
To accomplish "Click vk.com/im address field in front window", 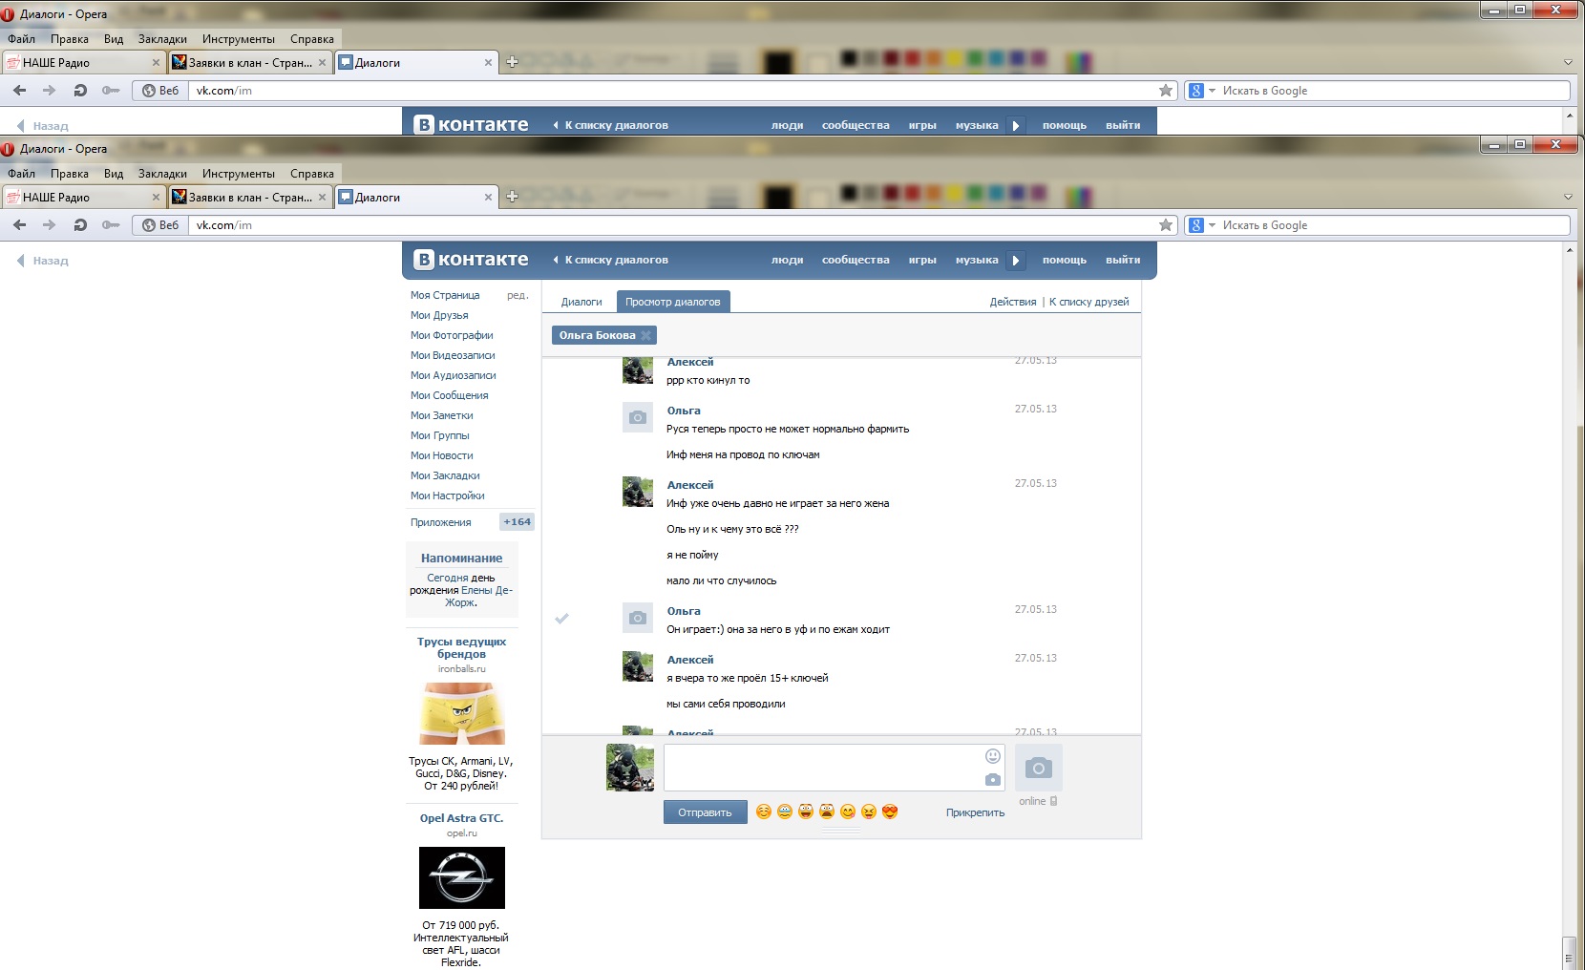I will [672, 225].
